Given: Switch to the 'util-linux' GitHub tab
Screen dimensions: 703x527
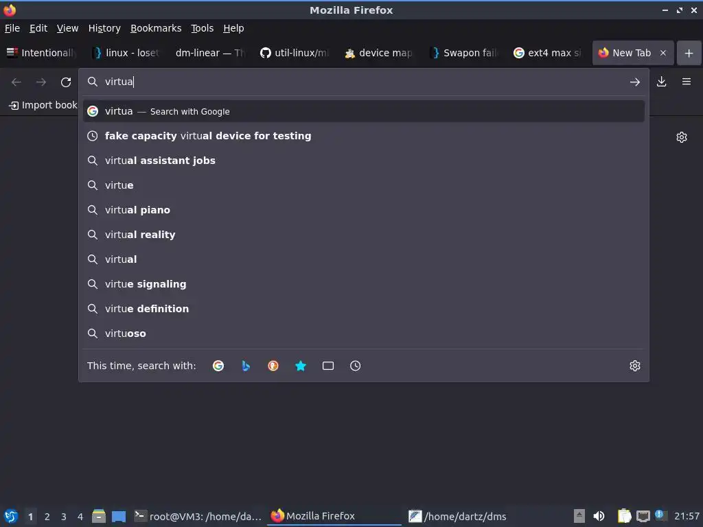Looking at the screenshot, I should coord(295,53).
